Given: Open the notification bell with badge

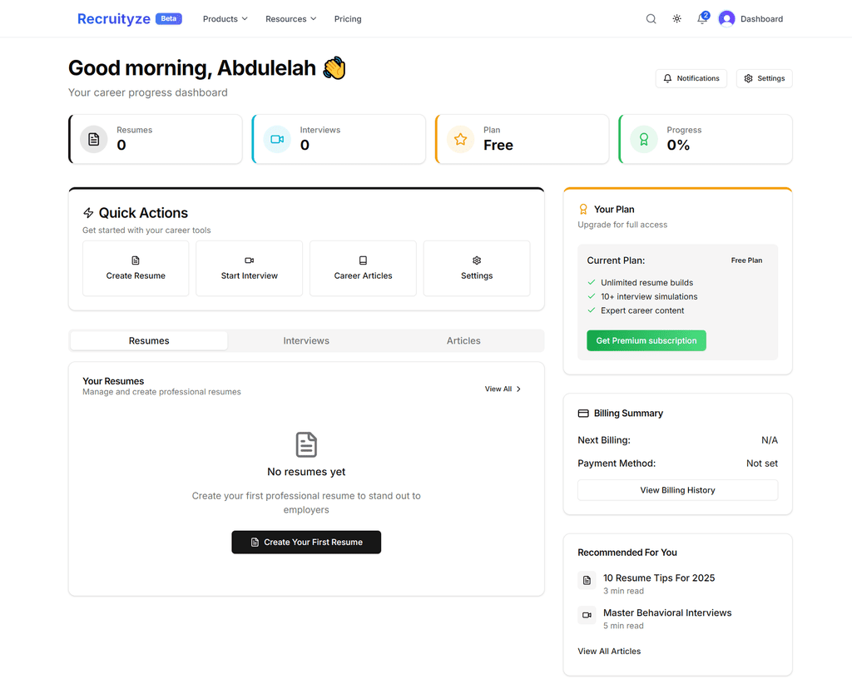Looking at the screenshot, I should pyautogui.click(x=702, y=19).
